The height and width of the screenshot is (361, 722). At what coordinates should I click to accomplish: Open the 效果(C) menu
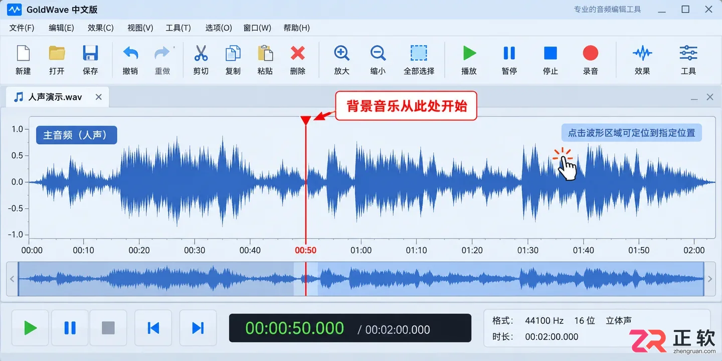tap(100, 28)
